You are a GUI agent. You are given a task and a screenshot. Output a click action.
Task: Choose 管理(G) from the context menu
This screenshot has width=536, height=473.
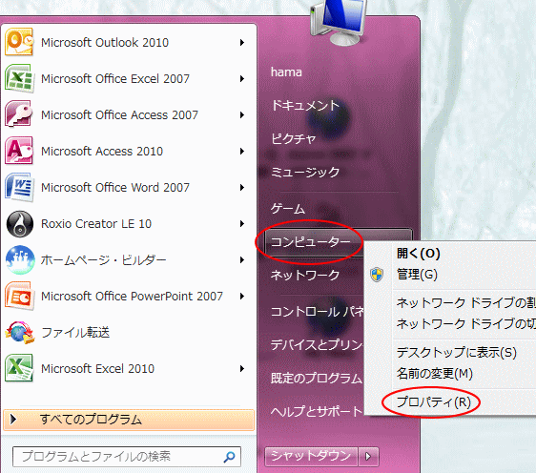[x=417, y=275]
